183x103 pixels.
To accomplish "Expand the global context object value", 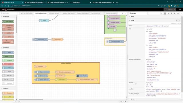I will pos(146,26).
